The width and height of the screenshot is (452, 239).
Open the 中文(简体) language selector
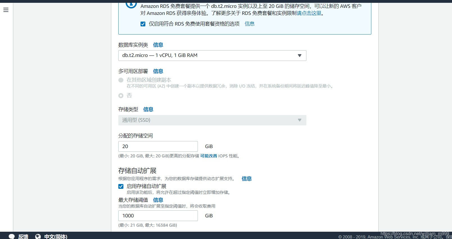[x=56, y=236]
